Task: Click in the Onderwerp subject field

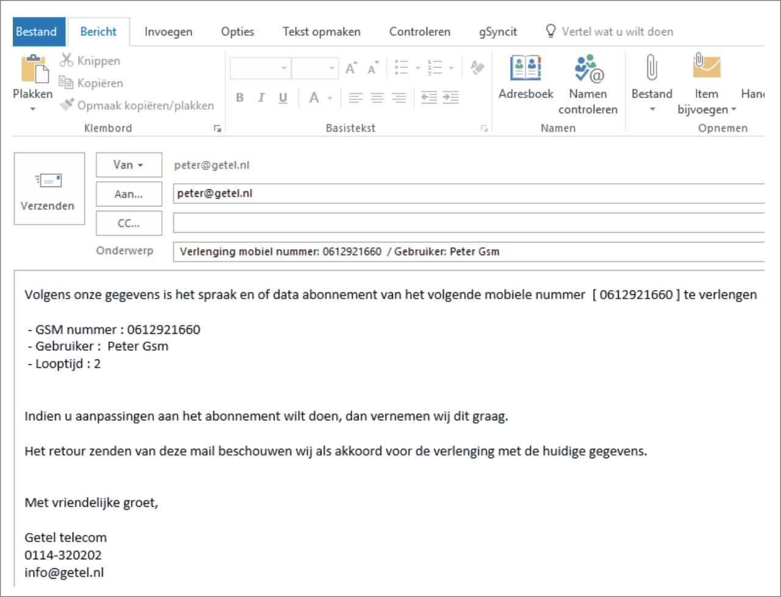Action: click(x=469, y=252)
